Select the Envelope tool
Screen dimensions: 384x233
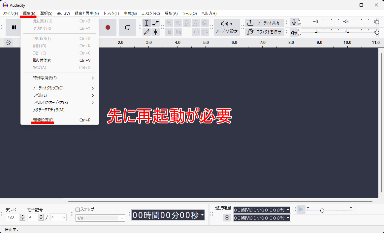(155, 23)
